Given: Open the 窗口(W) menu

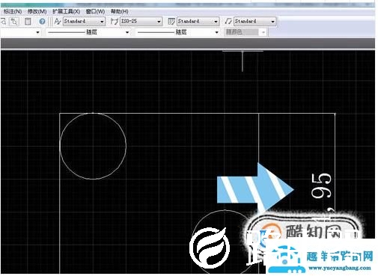Looking at the screenshot, I should (95, 12).
